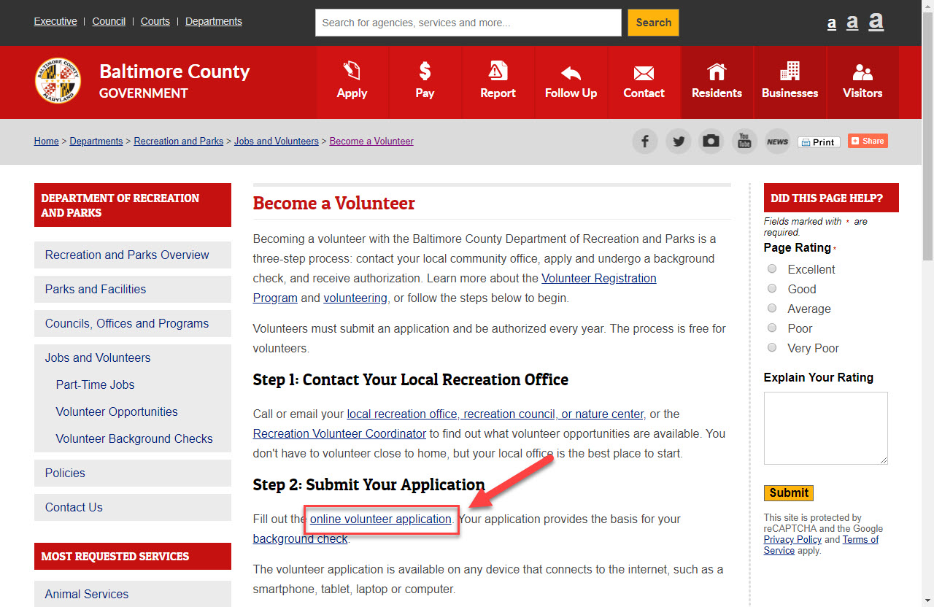Go to Recreation and Parks breadcrumb
Screen dimensions: 934x607
coord(179,142)
